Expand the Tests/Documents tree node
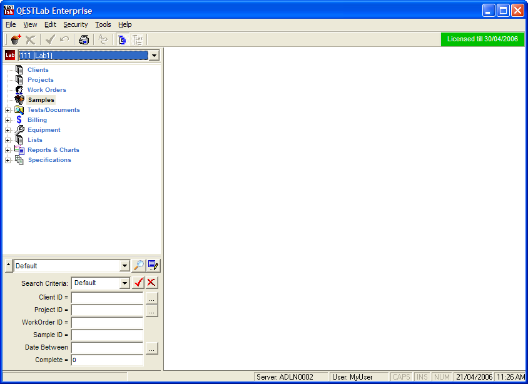Viewport: 528px width, 384px height. click(x=8, y=110)
